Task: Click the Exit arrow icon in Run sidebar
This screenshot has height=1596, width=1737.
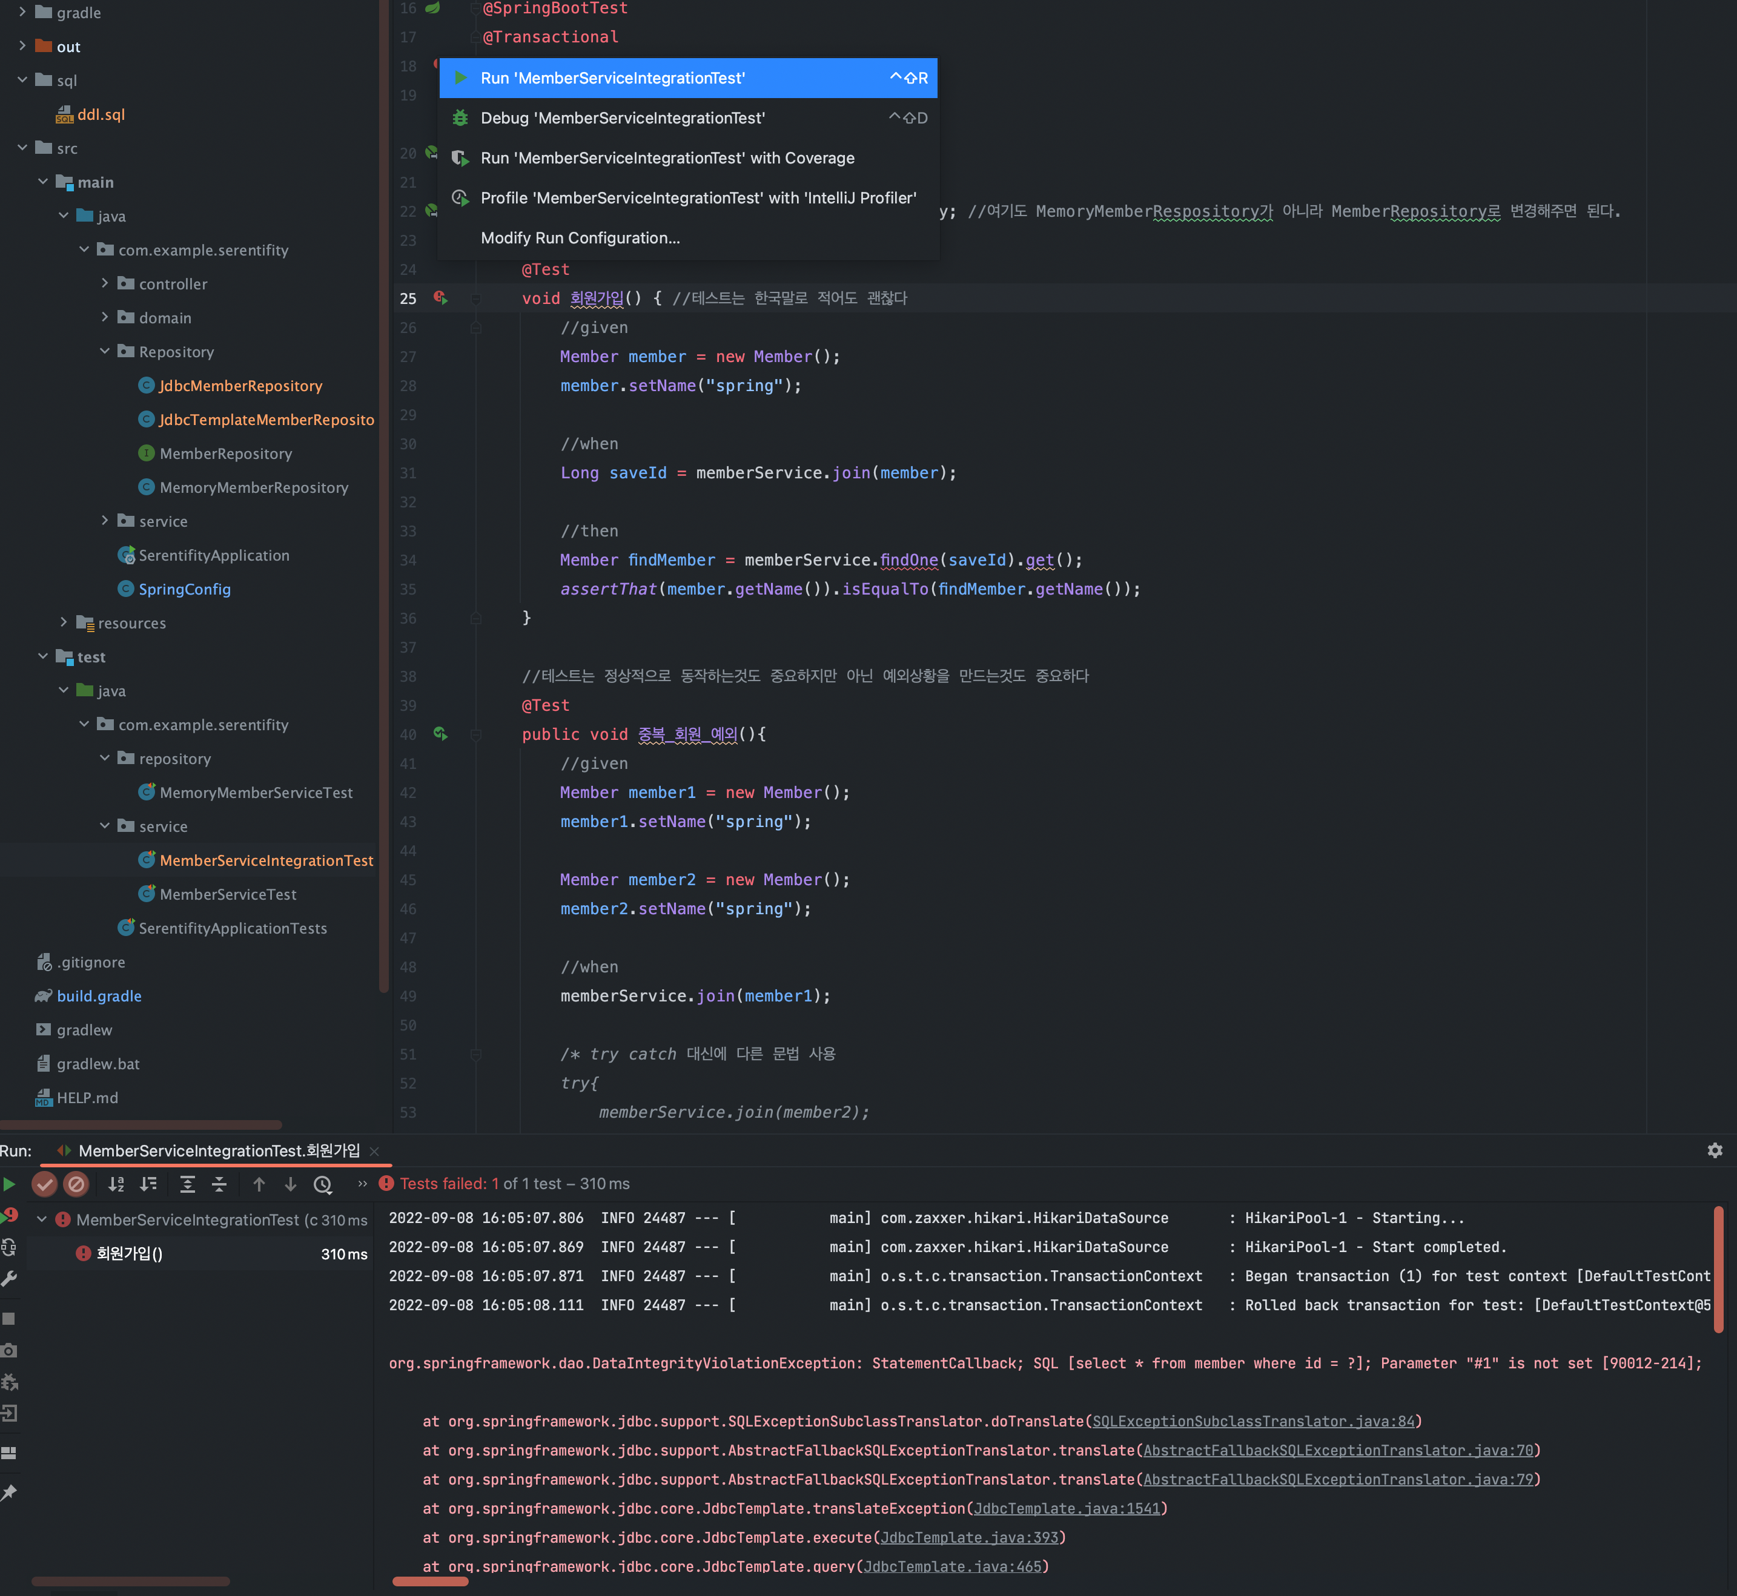Action: pos(10,1414)
